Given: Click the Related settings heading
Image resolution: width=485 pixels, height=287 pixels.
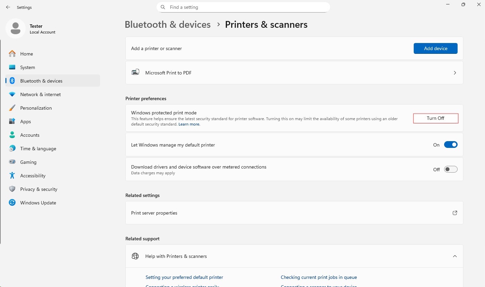Looking at the screenshot, I should pyautogui.click(x=142, y=195).
